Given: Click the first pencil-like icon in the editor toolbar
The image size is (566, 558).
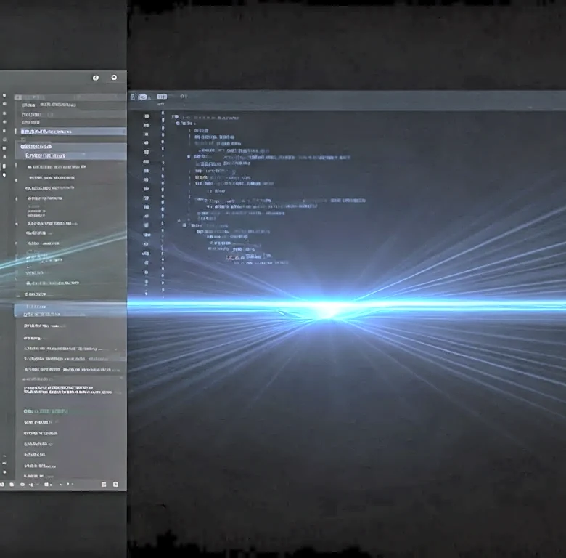Looking at the screenshot, I should click(x=133, y=97).
